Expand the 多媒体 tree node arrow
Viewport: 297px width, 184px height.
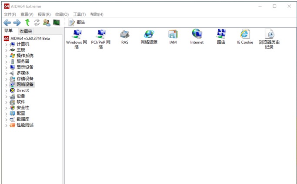point(6,73)
